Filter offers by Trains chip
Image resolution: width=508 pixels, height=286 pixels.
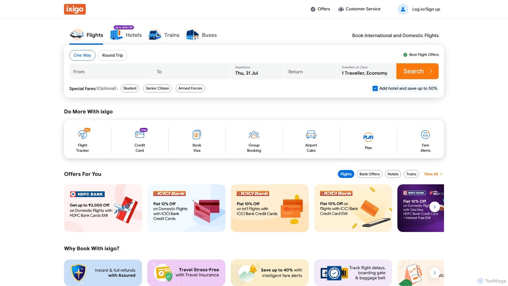tap(412, 174)
